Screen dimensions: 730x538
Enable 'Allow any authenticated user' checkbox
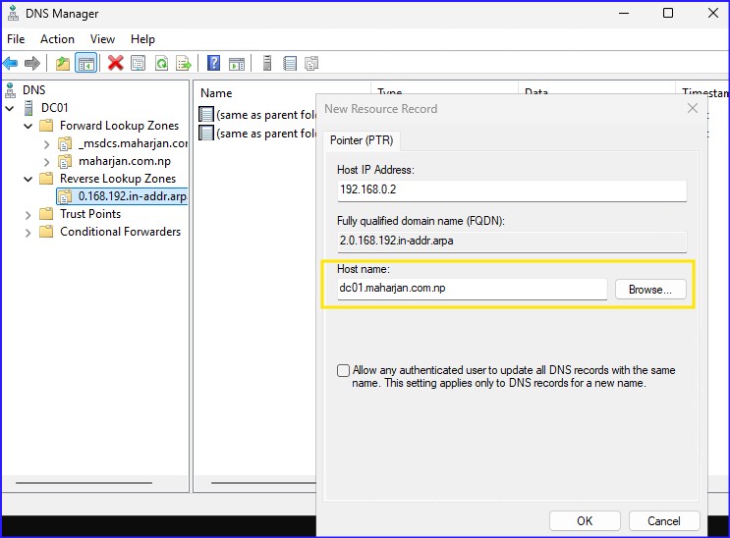coord(343,371)
